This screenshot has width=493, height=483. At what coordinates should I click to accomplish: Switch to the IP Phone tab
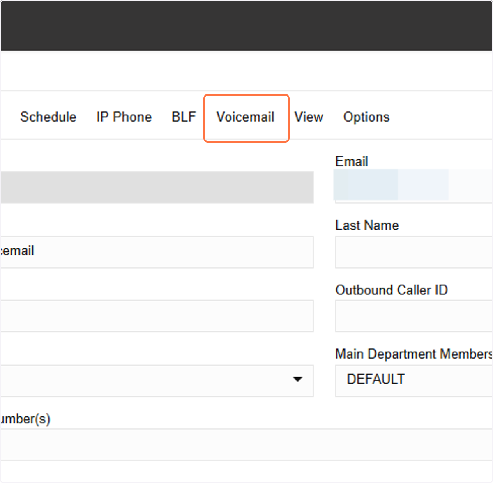(124, 117)
